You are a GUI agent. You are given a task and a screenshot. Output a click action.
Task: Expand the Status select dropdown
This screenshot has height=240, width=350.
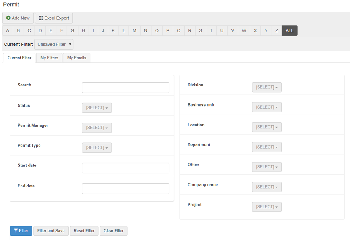point(97,108)
